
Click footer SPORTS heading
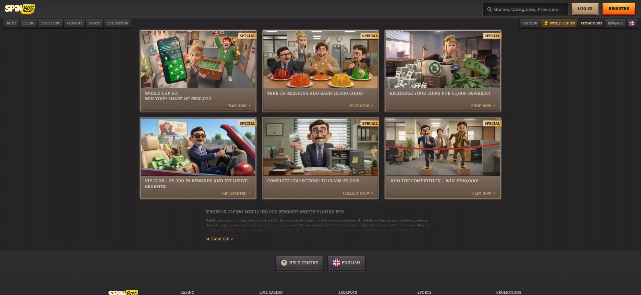point(424,292)
